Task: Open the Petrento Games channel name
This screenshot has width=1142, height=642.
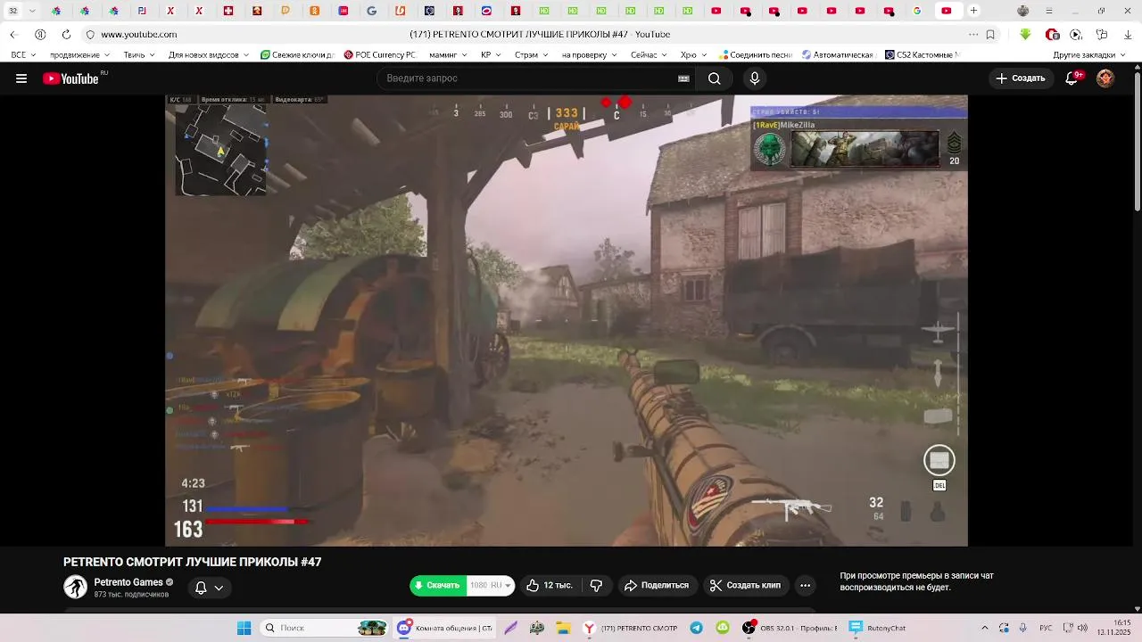Action: point(128,582)
